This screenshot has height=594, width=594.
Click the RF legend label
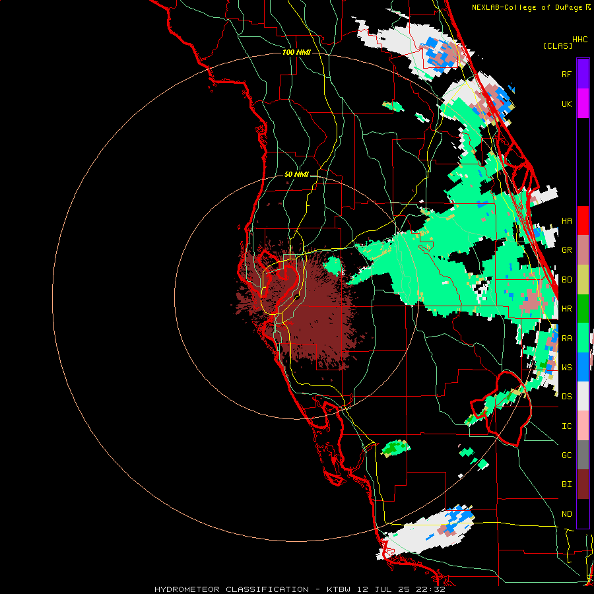point(566,74)
